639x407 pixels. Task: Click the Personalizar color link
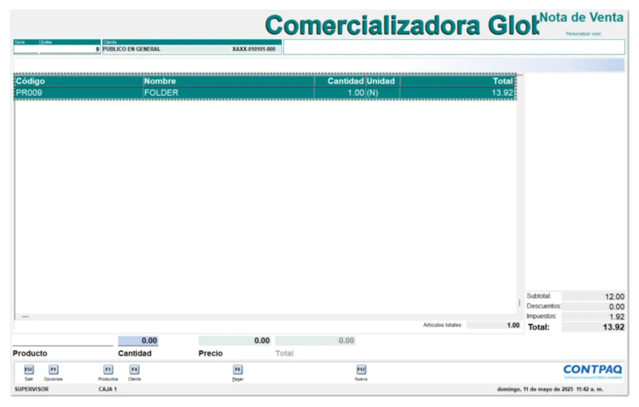[x=583, y=34]
